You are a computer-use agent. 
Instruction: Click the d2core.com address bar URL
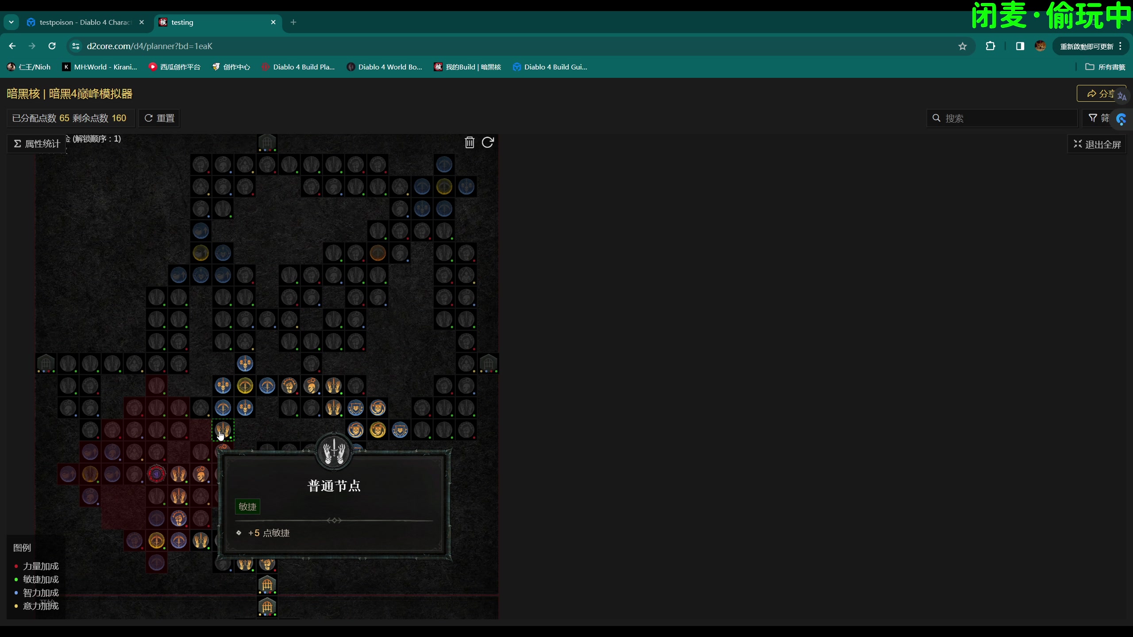click(150, 46)
